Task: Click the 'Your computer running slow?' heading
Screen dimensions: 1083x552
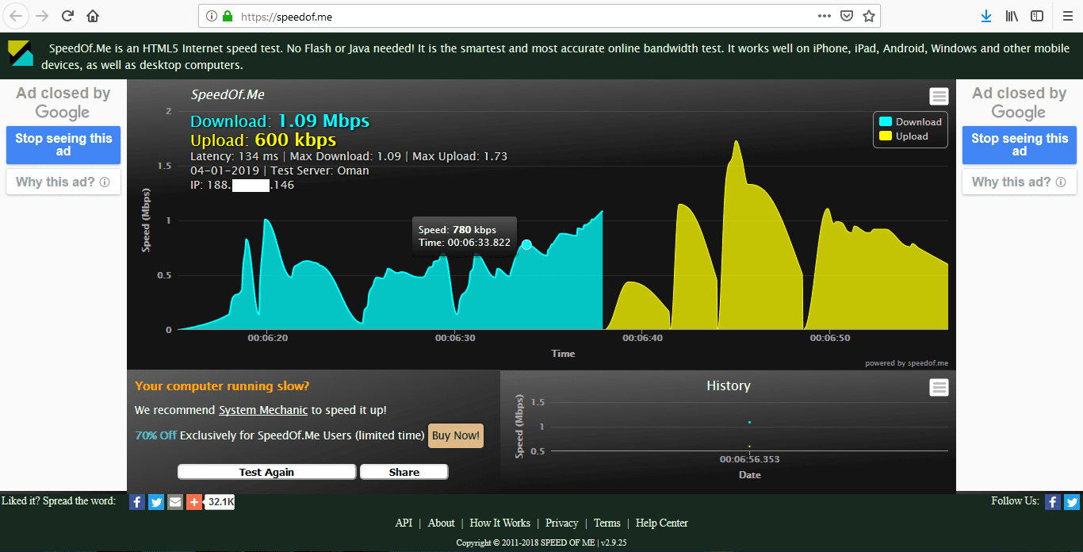Action: point(222,386)
